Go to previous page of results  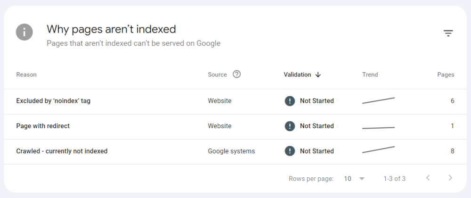428,178
